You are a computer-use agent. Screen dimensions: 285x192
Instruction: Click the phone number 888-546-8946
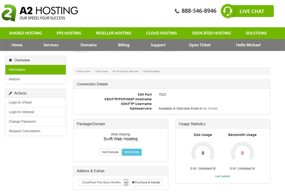[199, 11]
